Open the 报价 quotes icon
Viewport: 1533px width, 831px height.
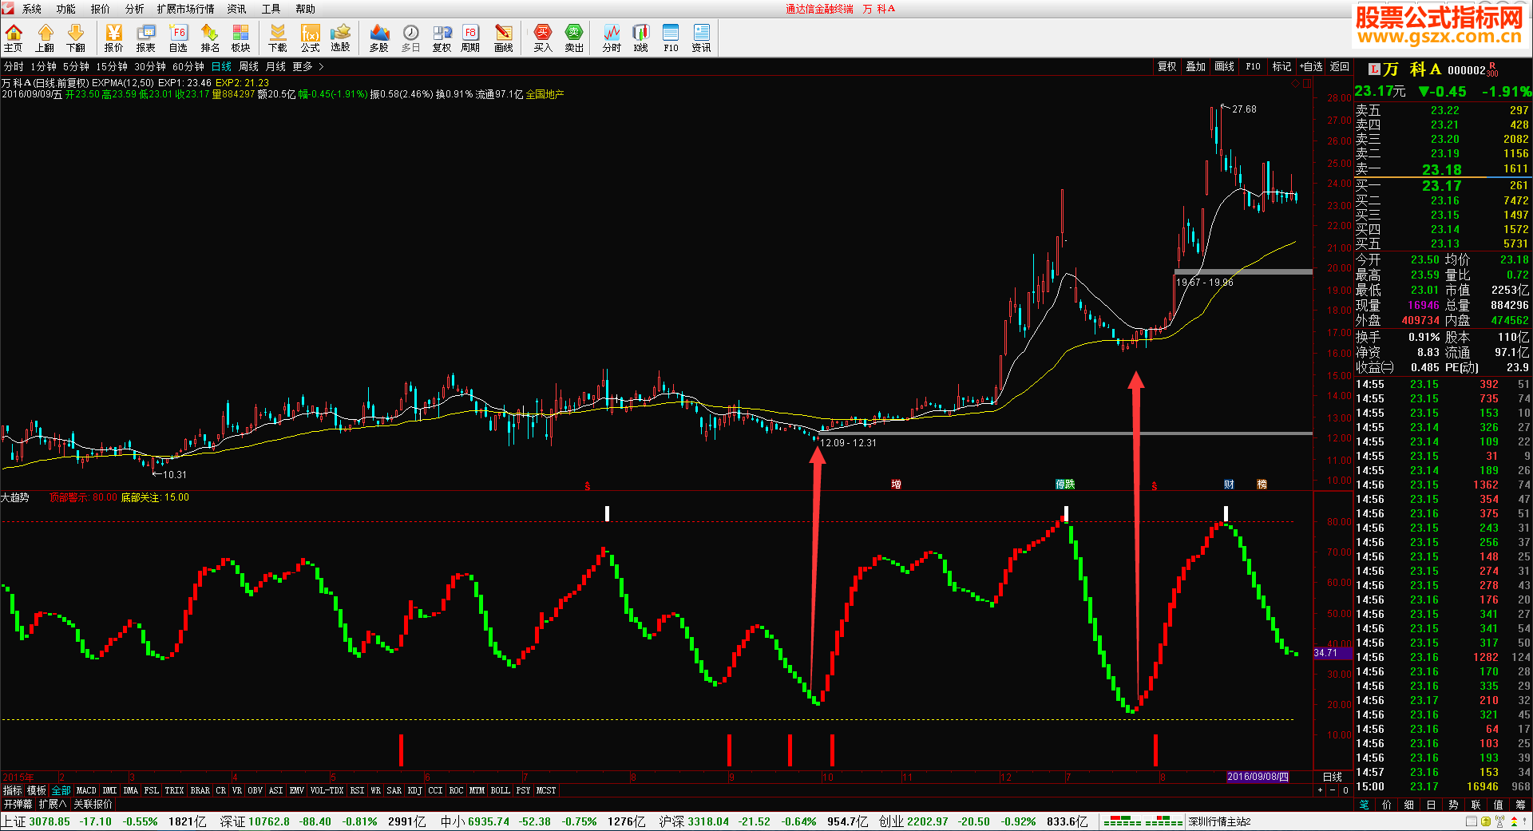(x=114, y=38)
